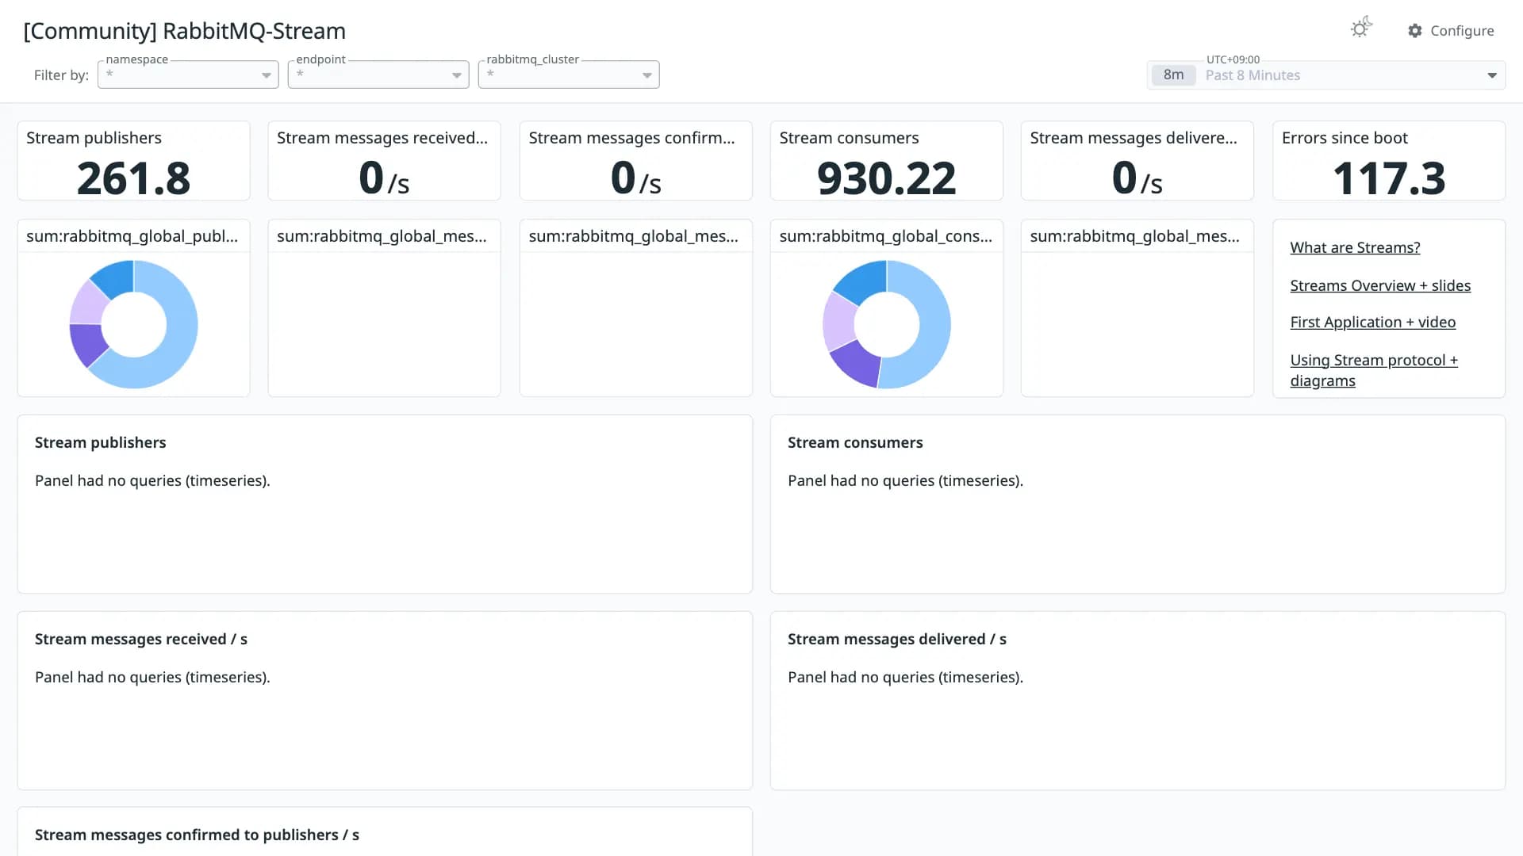This screenshot has width=1523, height=856.
Task: Click the Stream publishers timeseries panel title
Action: pyautogui.click(x=101, y=442)
